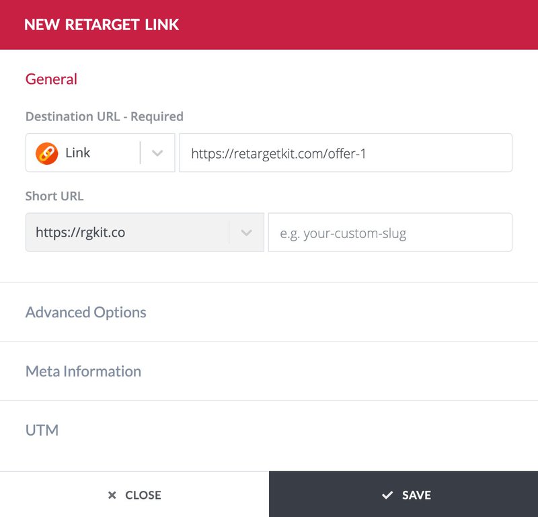
Task: Focus the Destination URL input field
Action: click(346, 153)
